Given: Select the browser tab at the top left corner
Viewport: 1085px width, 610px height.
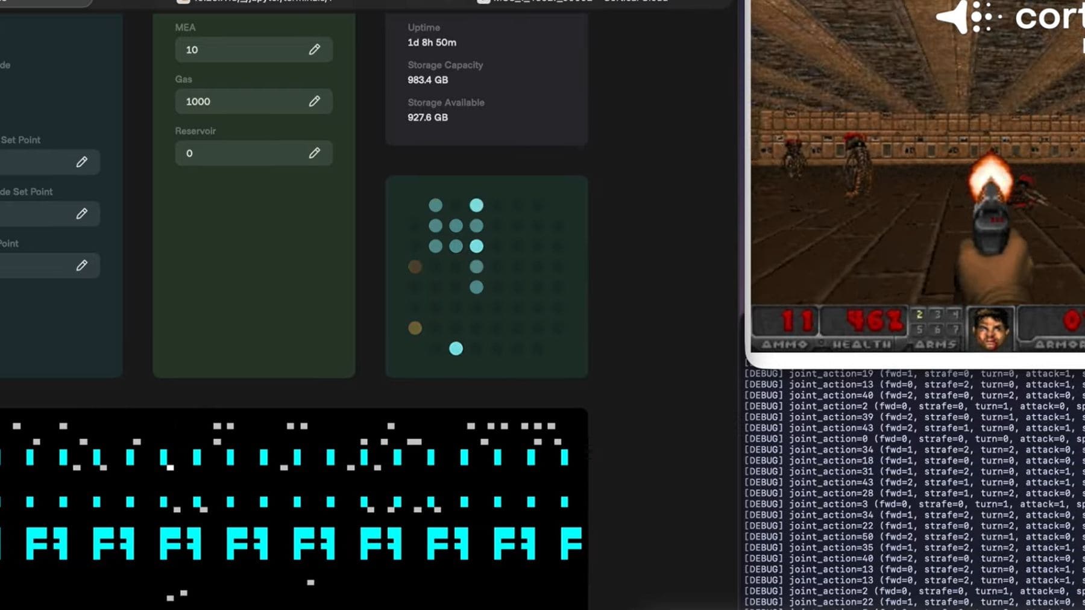Looking at the screenshot, I should coord(42,2).
